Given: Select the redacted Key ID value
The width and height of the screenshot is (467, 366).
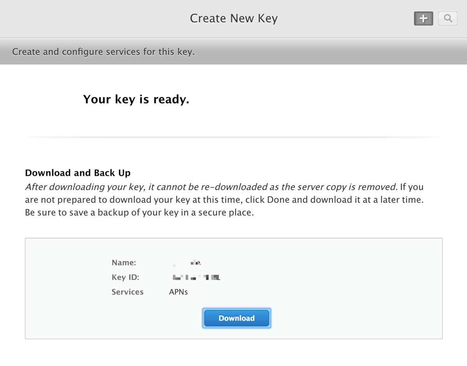Looking at the screenshot, I should pos(196,277).
